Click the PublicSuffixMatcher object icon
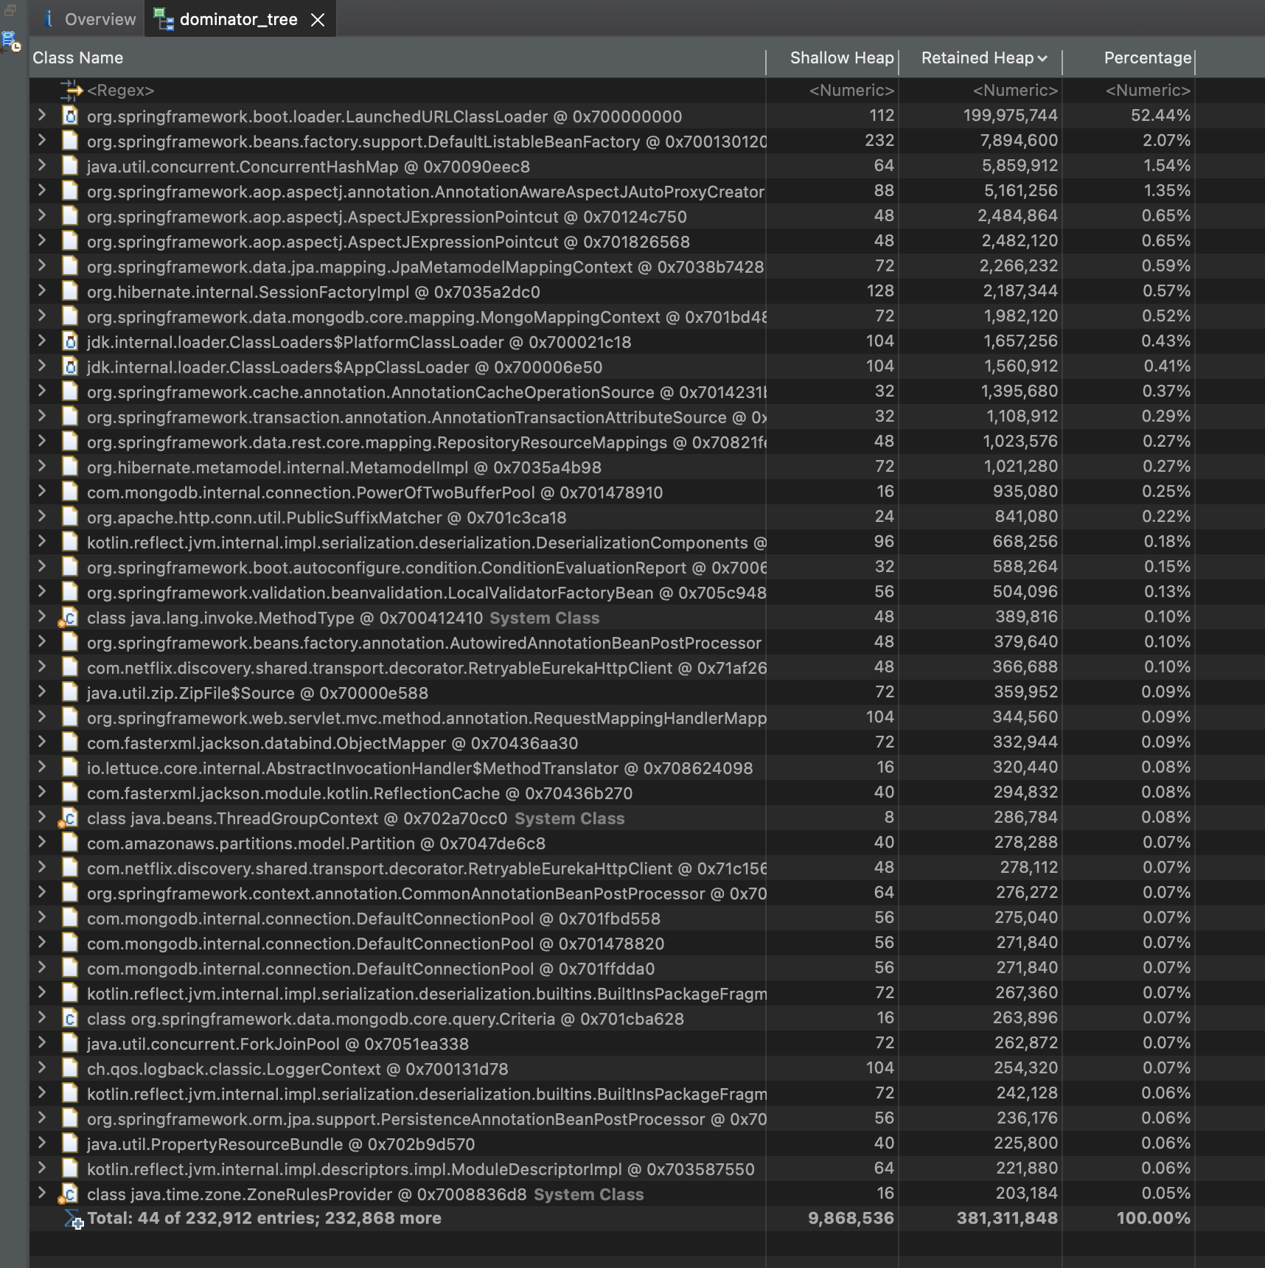Viewport: 1265px width, 1268px height. 70,517
